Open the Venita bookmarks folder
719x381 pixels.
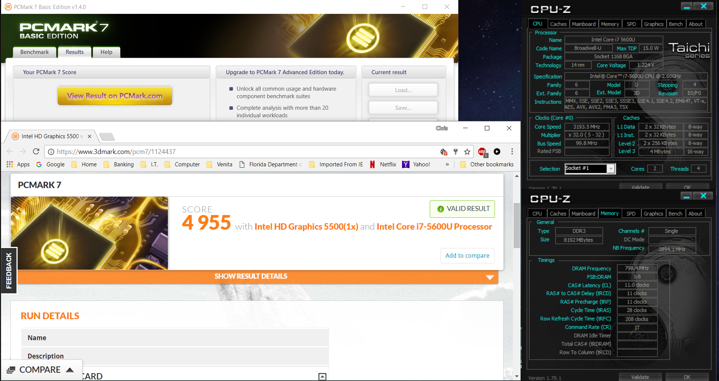[x=220, y=164]
